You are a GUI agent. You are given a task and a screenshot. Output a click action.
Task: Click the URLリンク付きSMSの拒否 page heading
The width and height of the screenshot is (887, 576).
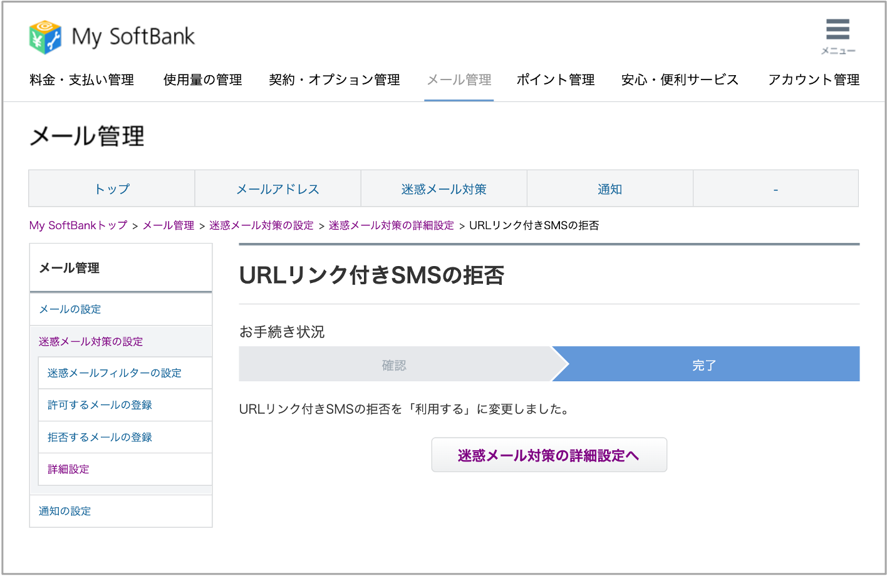(372, 275)
